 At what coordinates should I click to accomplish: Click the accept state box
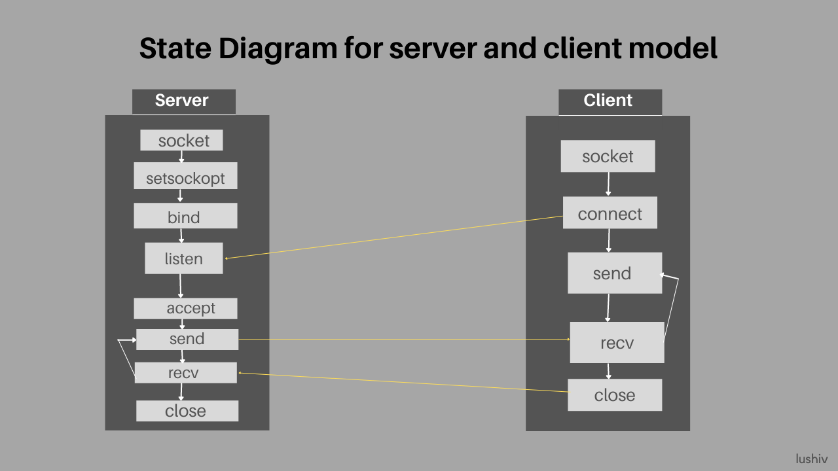point(185,307)
